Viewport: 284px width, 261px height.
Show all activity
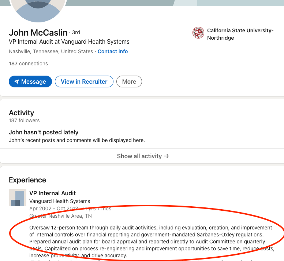(143, 156)
